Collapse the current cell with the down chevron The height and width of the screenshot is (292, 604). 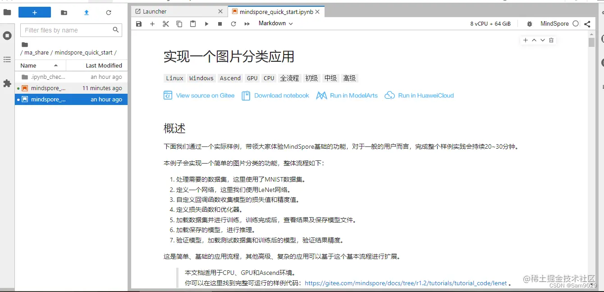tap(543, 40)
